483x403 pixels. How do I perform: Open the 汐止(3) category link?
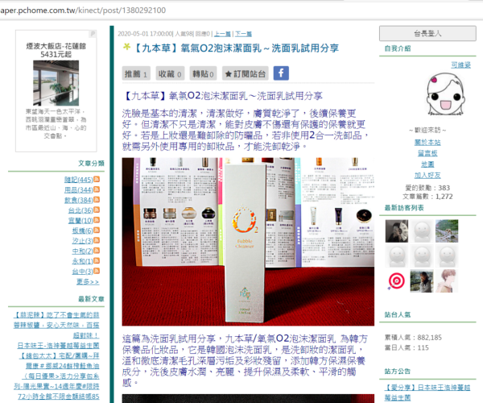(x=82, y=240)
